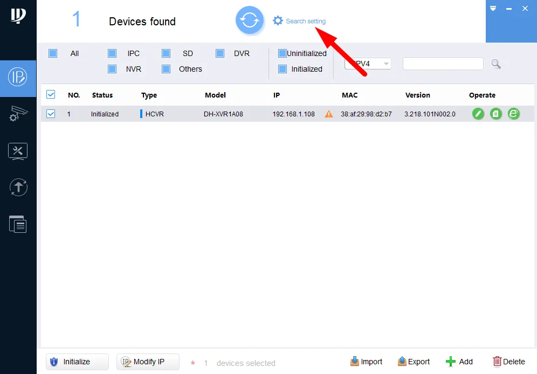Open the title bar dropdown menu triangle
Viewport: 537px width, 374px height.
(x=493, y=8)
